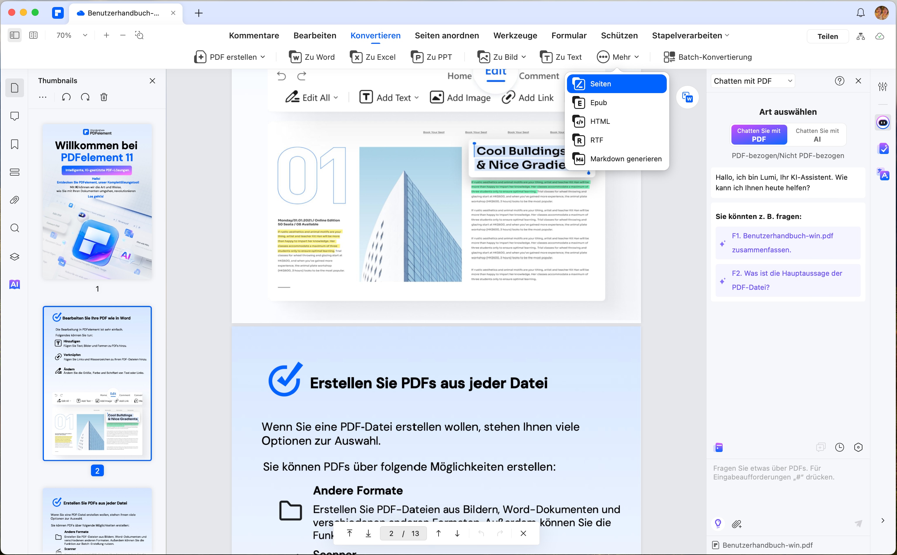Open the Bearbeiten tab

[315, 36]
